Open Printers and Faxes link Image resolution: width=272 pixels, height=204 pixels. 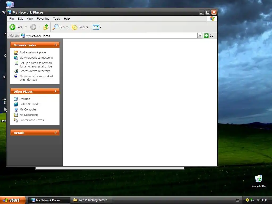point(32,120)
